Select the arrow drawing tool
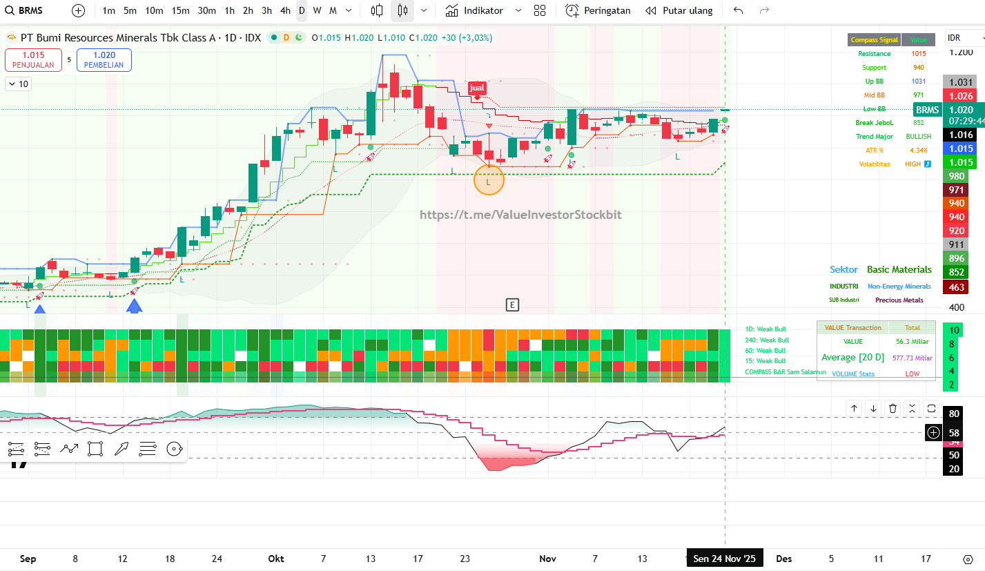The height and width of the screenshot is (571, 985). [x=121, y=449]
